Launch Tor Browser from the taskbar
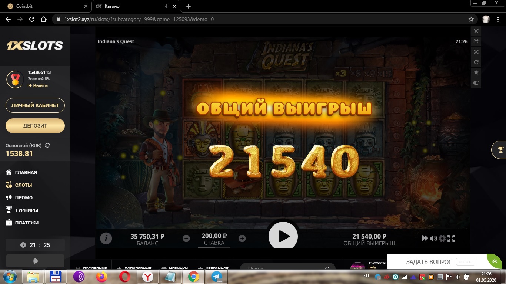506x284 pixels. (79, 277)
